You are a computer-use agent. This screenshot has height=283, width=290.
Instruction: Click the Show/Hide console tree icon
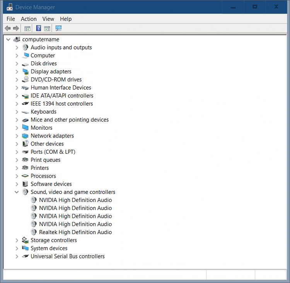click(x=27, y=29)
